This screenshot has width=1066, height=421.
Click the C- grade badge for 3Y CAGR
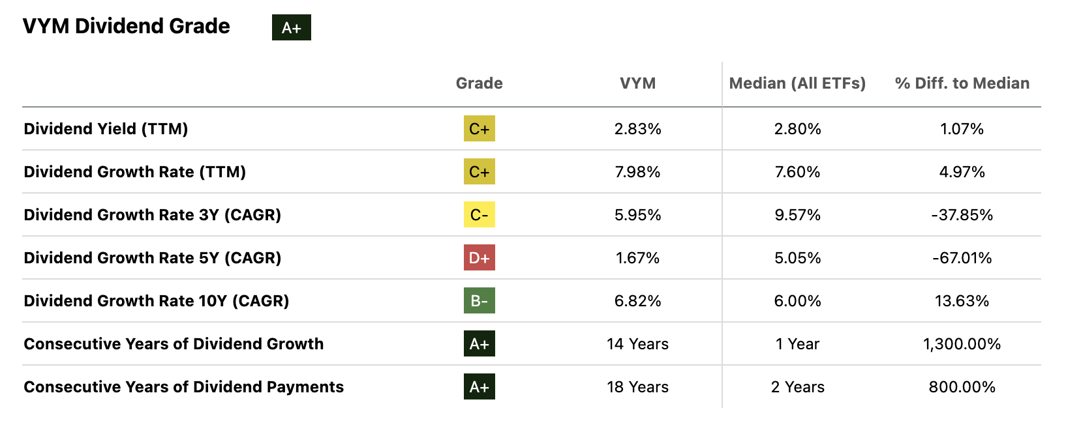coord(479,214)
